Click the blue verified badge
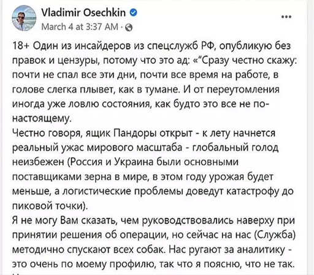314x275 pixels. [133, 13]
